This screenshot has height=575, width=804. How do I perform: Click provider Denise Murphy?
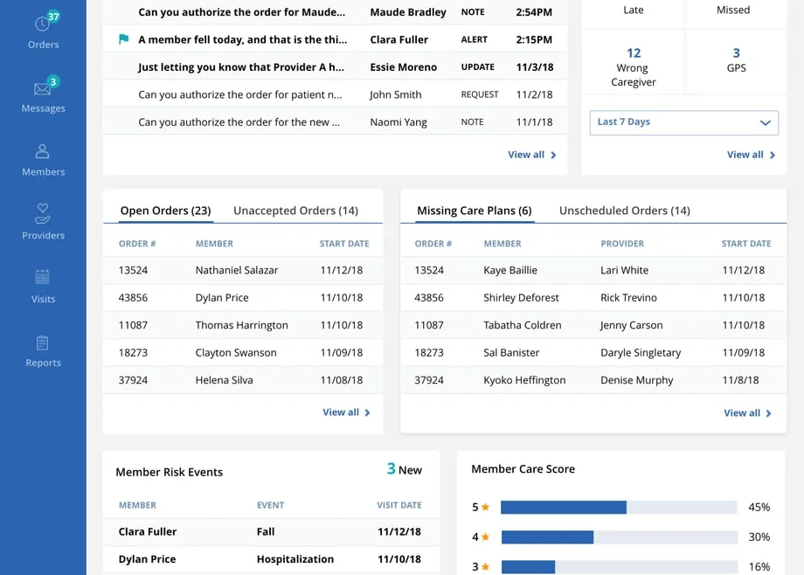click(x=636, y=380)
